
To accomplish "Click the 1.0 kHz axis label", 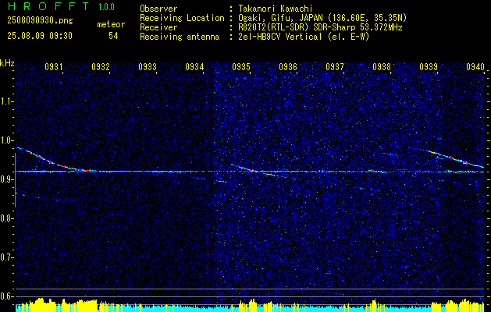I will [x=6, y=140].
